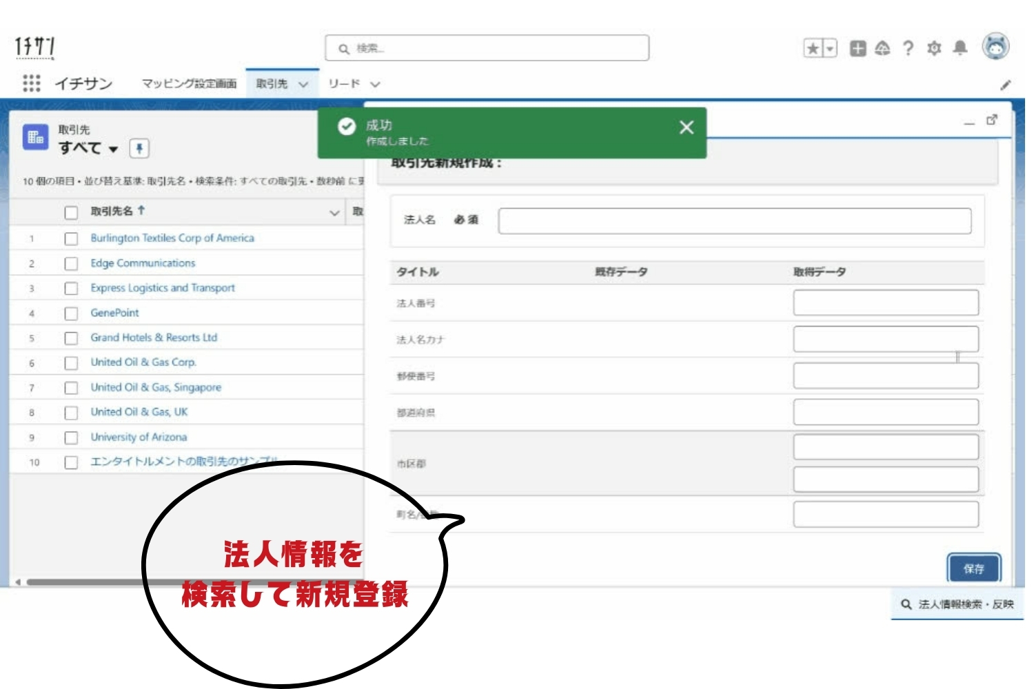Open Express Logistics and Transport account

tap(163, 288)
